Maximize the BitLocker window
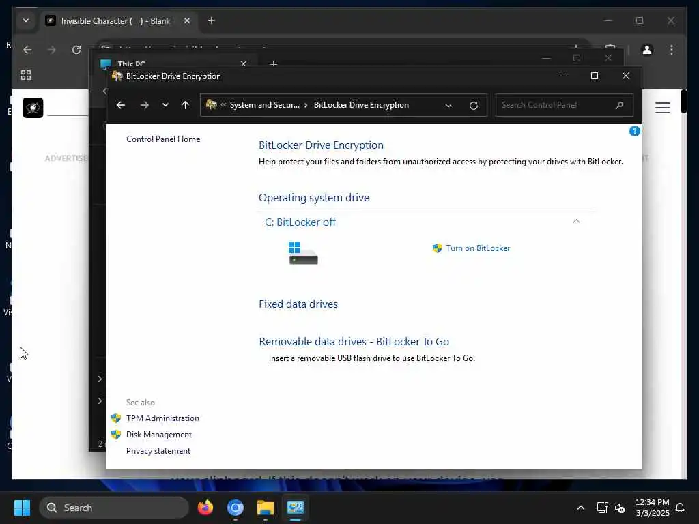This screenshot has height=524, width=699. [595, 76]
